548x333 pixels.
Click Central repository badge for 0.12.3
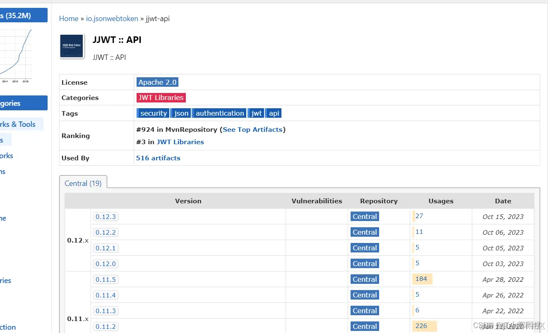tap(365, 216)
